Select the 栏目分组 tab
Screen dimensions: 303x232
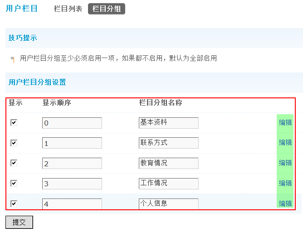pyautogui.click(x=107, y=9)
